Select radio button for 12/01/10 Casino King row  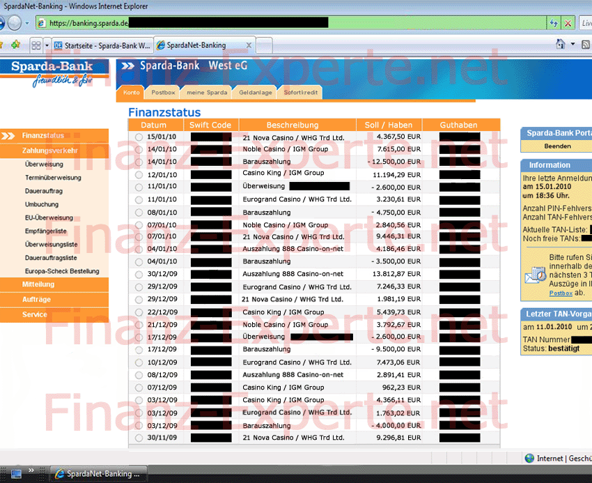(x=139, y=175)
